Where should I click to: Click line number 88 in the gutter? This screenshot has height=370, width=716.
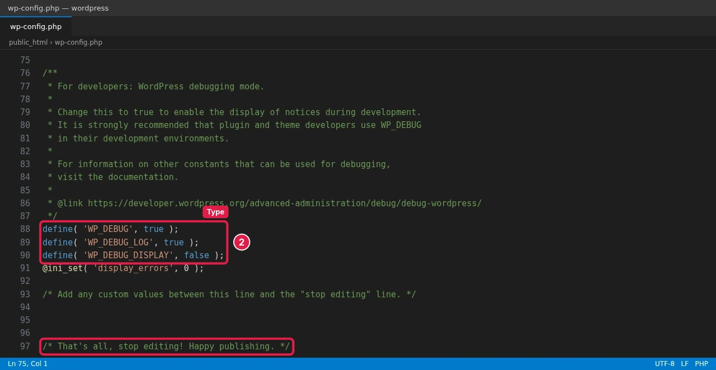[25, 229]
